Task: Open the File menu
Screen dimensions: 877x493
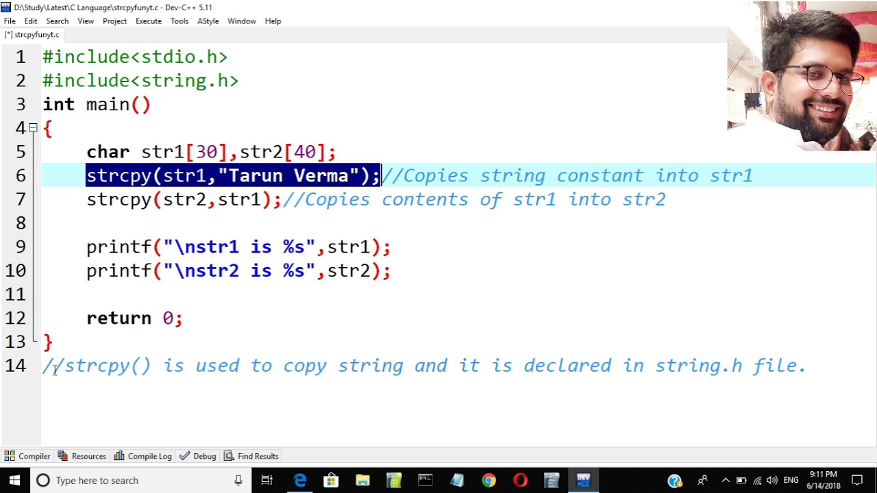Action: 10,21
